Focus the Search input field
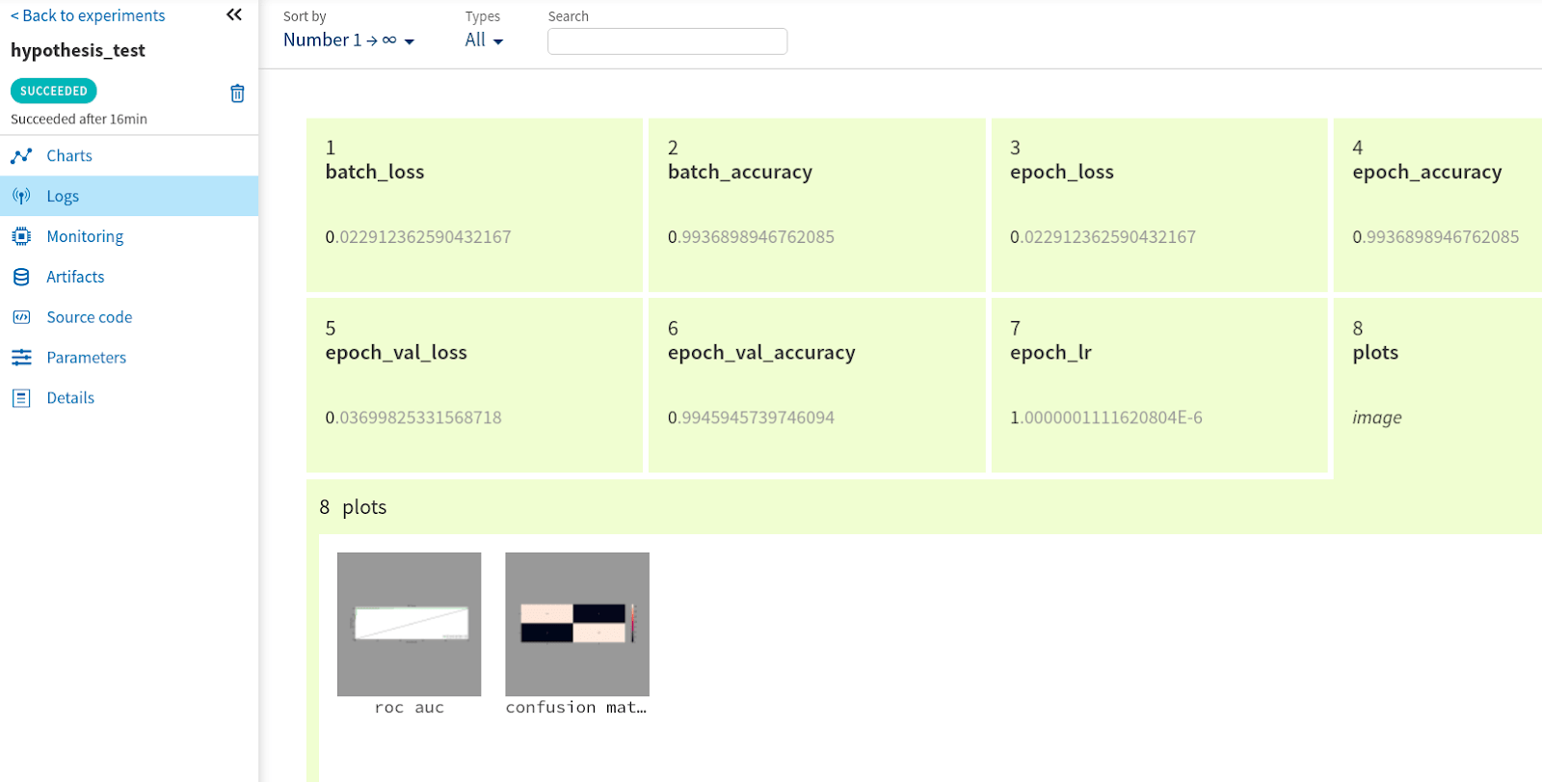This screenshot has width=1542, height=782. pos(667,41)
